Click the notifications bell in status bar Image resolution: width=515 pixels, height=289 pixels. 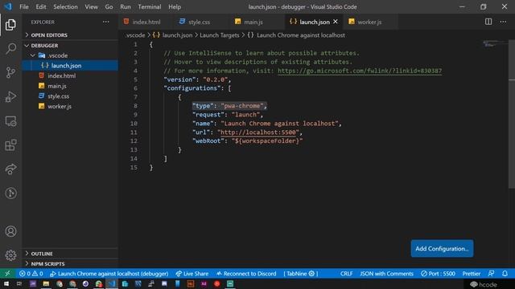[x=505, y=274]
